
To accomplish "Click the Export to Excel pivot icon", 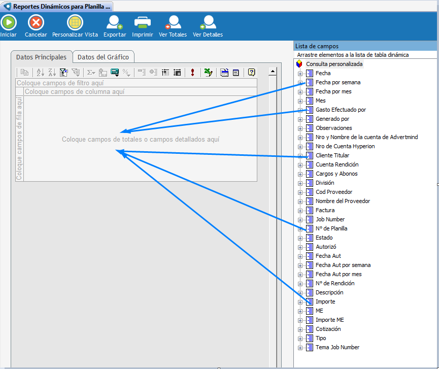I will [x=208, y=73].
